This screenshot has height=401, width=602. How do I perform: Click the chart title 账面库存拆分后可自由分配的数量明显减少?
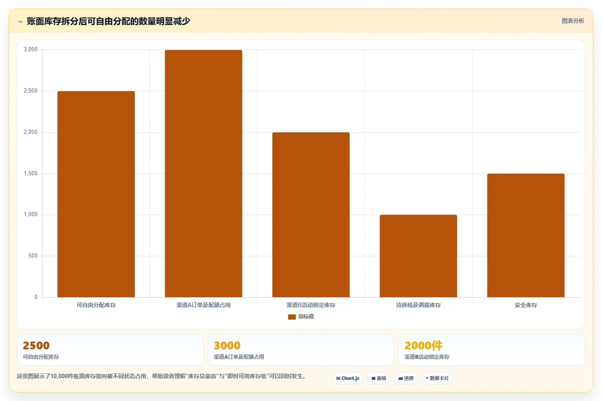coord(108,21)
